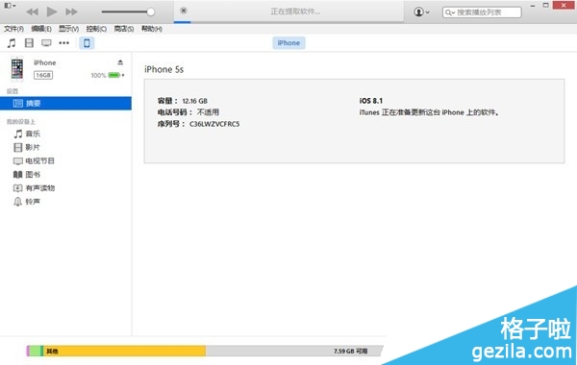Click the 7.59 GB 可用 free space label
This screenshot has width=577, height=365.
coord(351,351)
